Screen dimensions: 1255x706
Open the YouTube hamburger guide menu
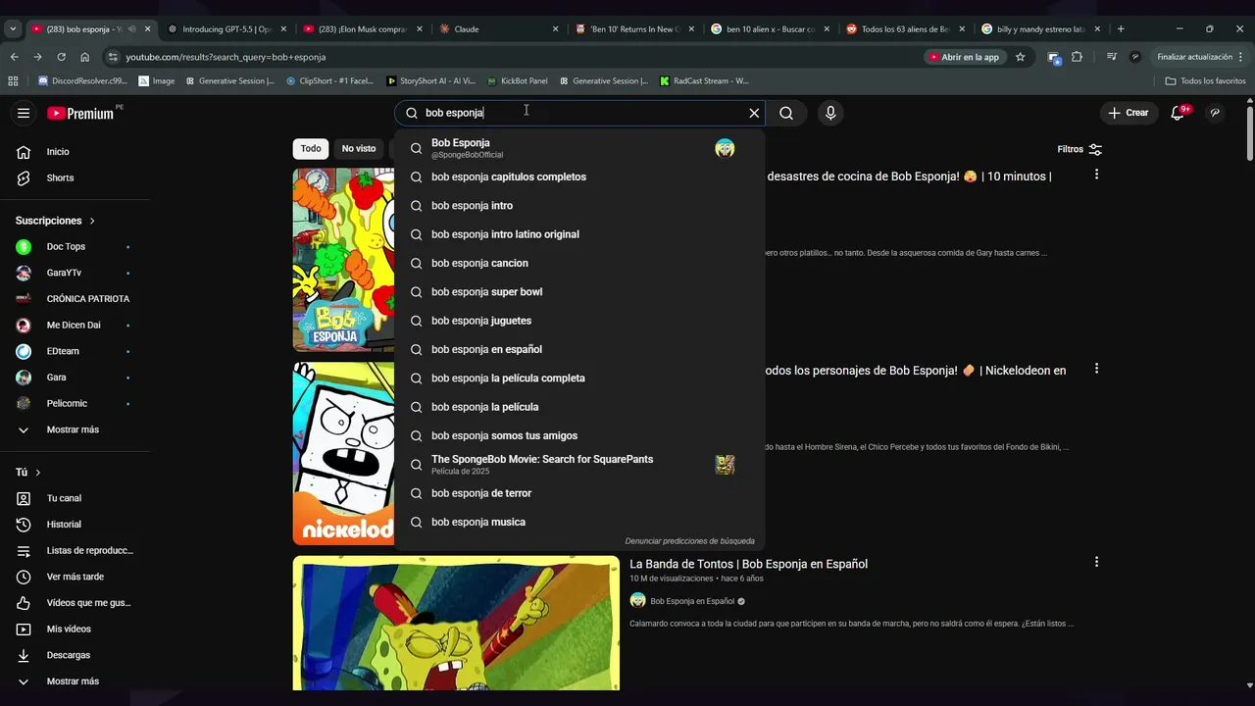[24, 113]
